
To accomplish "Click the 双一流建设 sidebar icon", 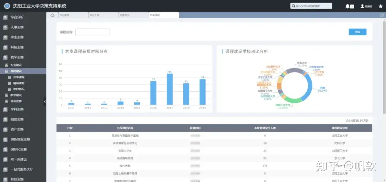I will click(5, 160).
